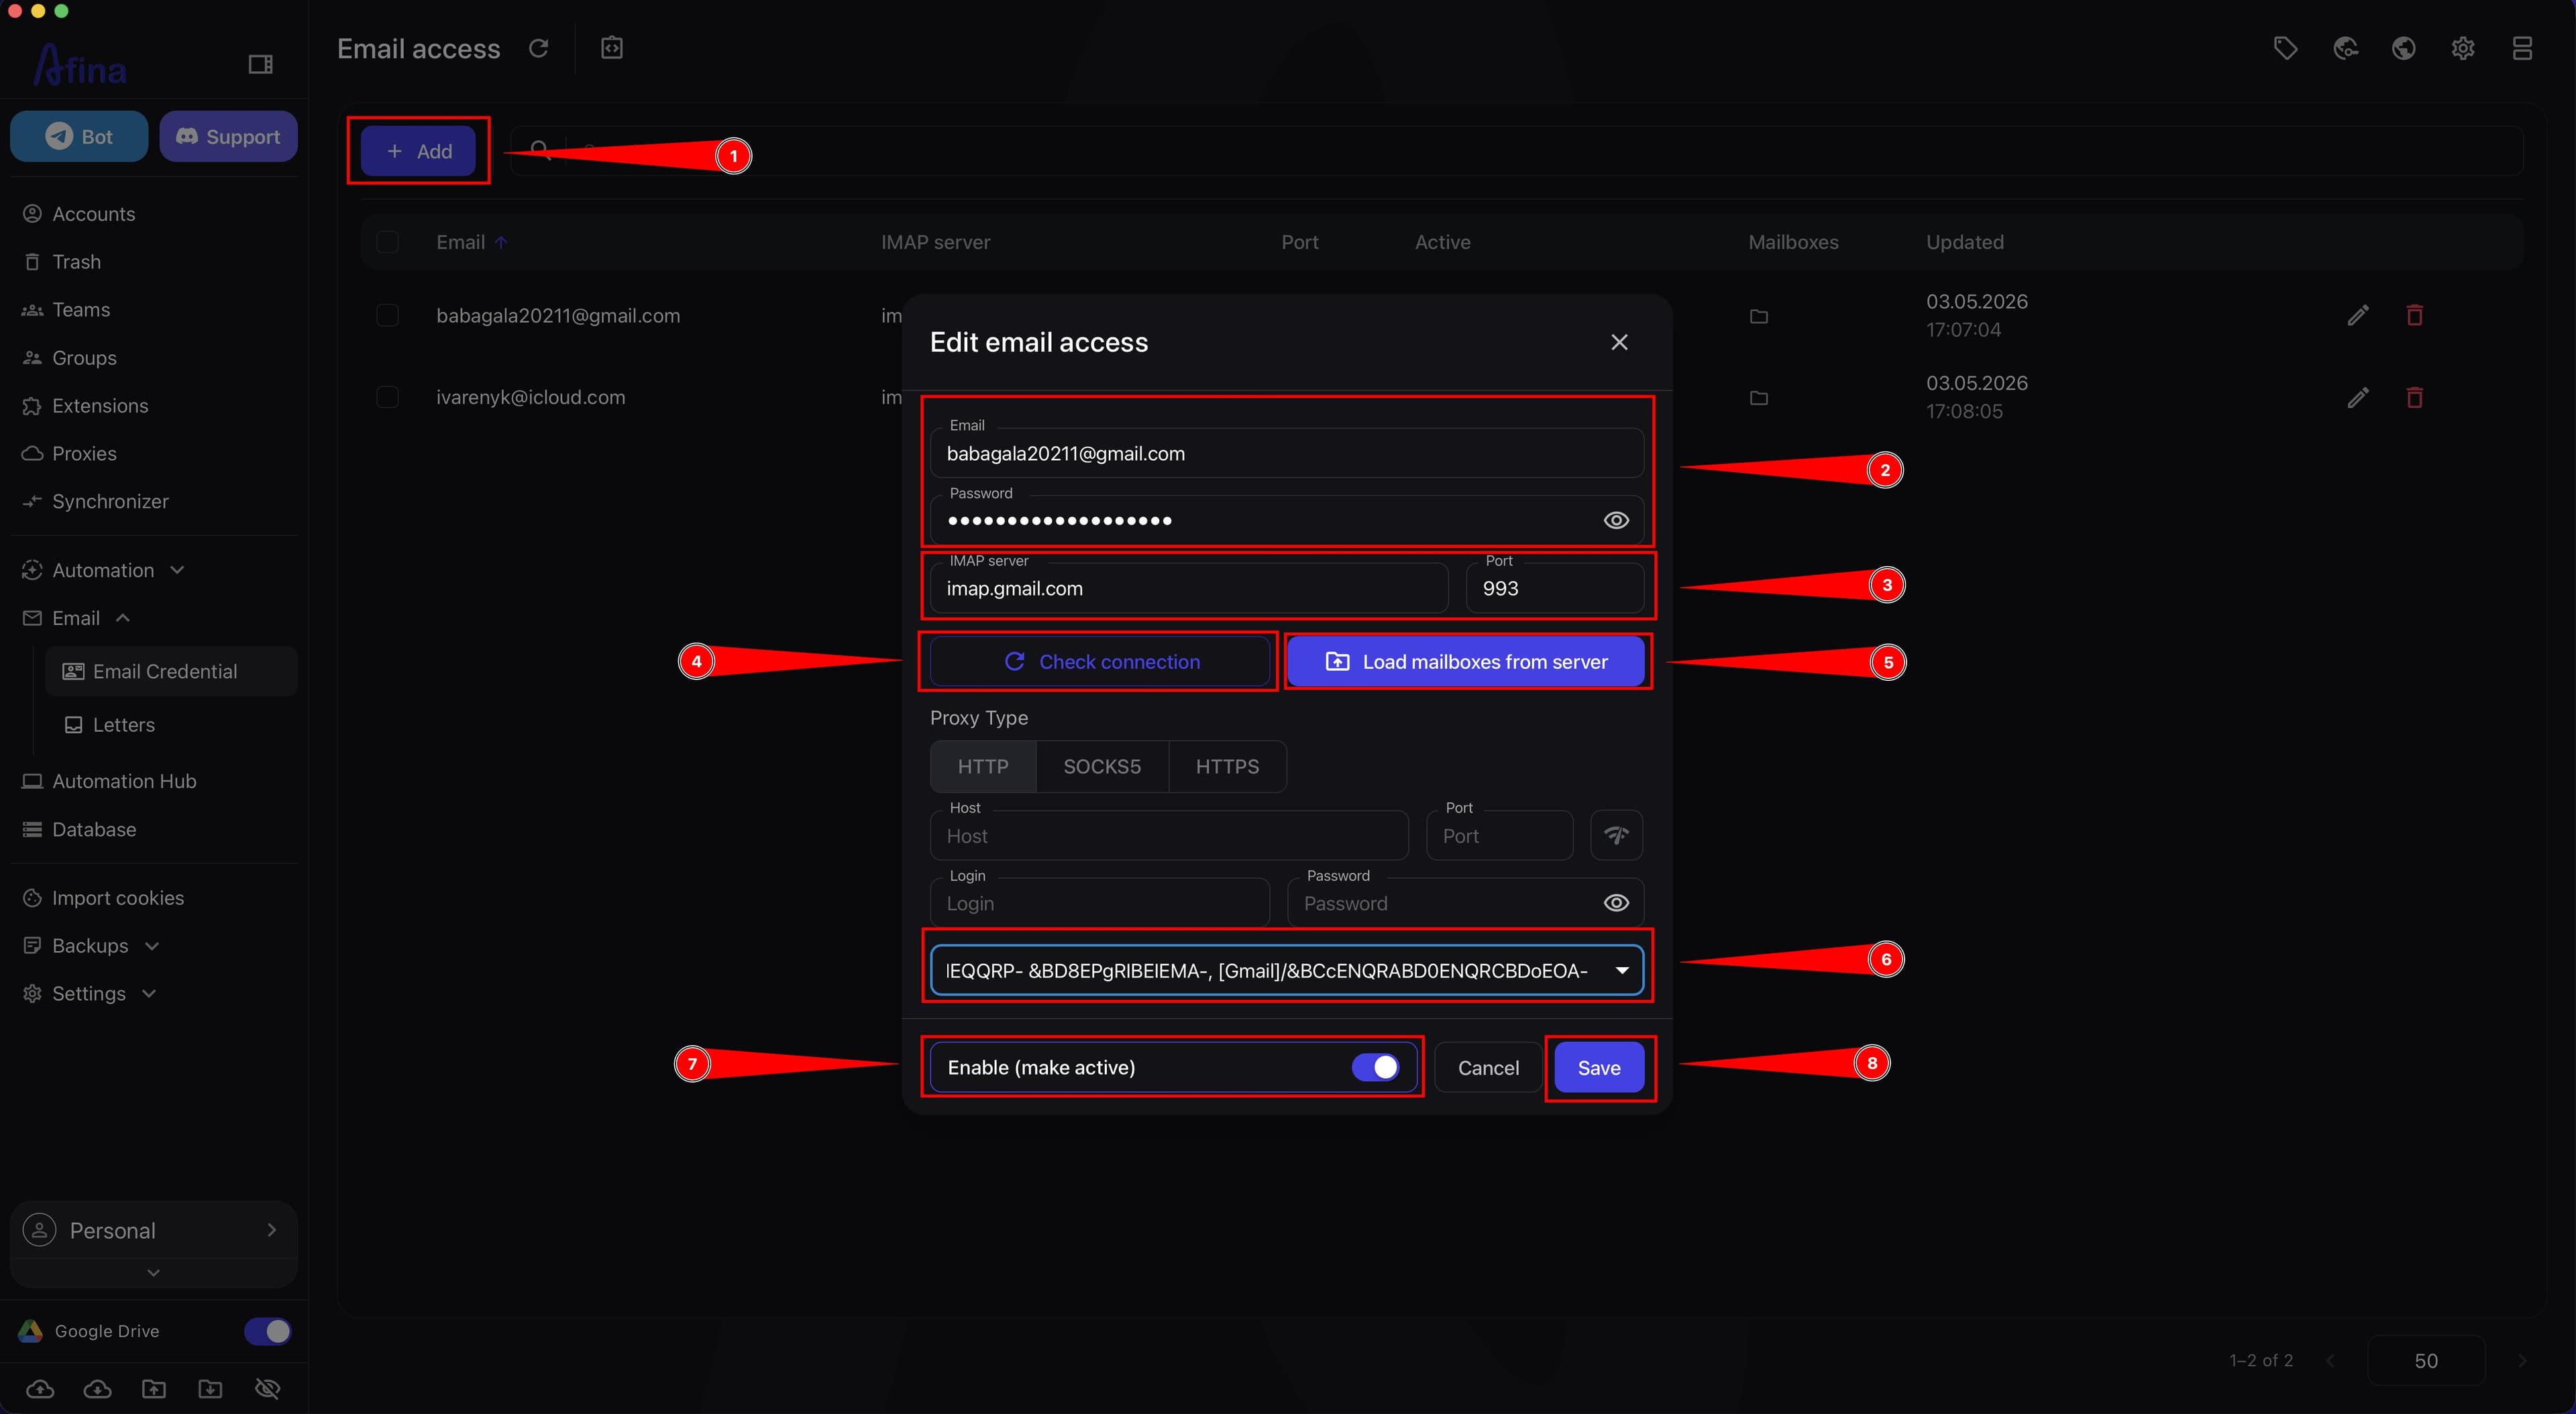2576x1414 pixels.
Task: Click the globe icon in the top bar
Action: (x=2404, y=48)
